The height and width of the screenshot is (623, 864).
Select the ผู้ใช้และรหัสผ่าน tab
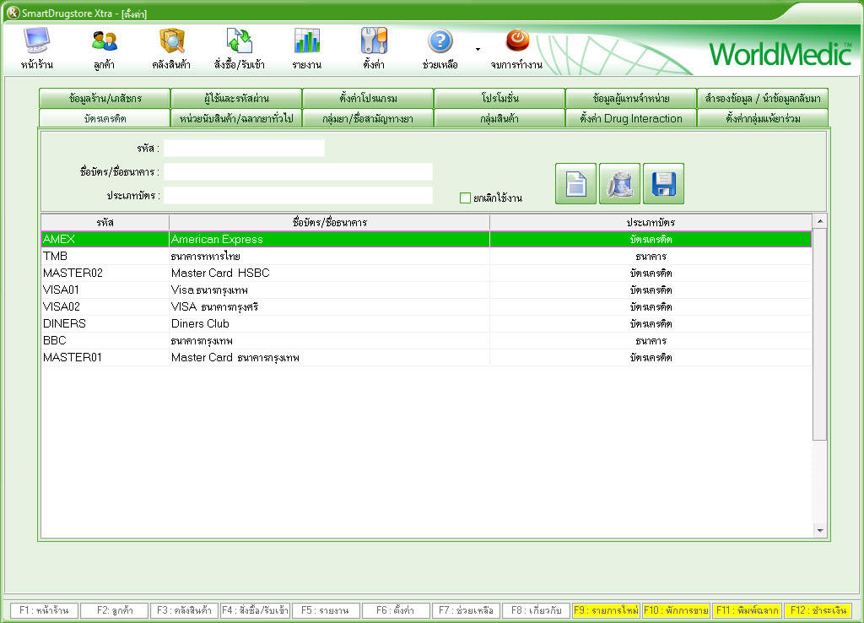[235, 98]
